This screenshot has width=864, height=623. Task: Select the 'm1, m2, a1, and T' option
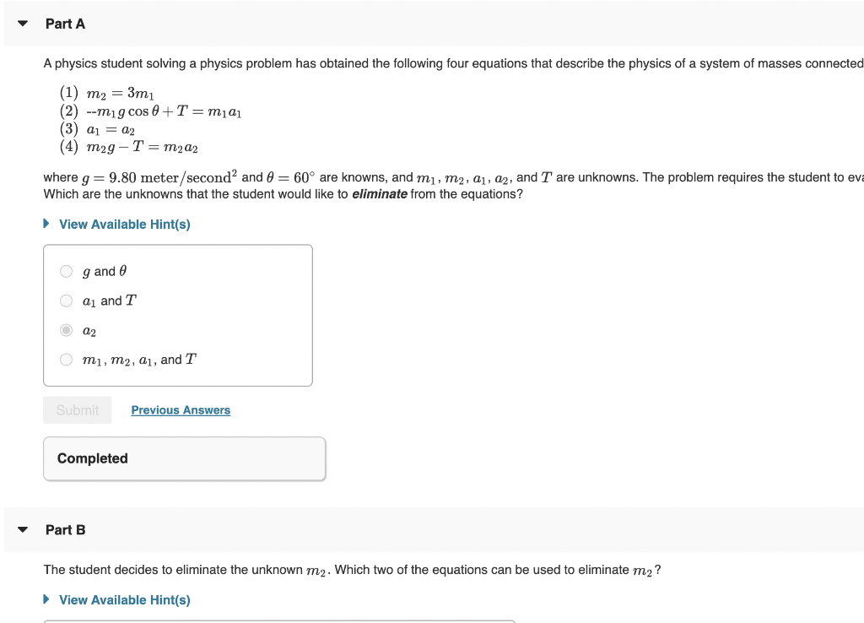tap(66, 360)
